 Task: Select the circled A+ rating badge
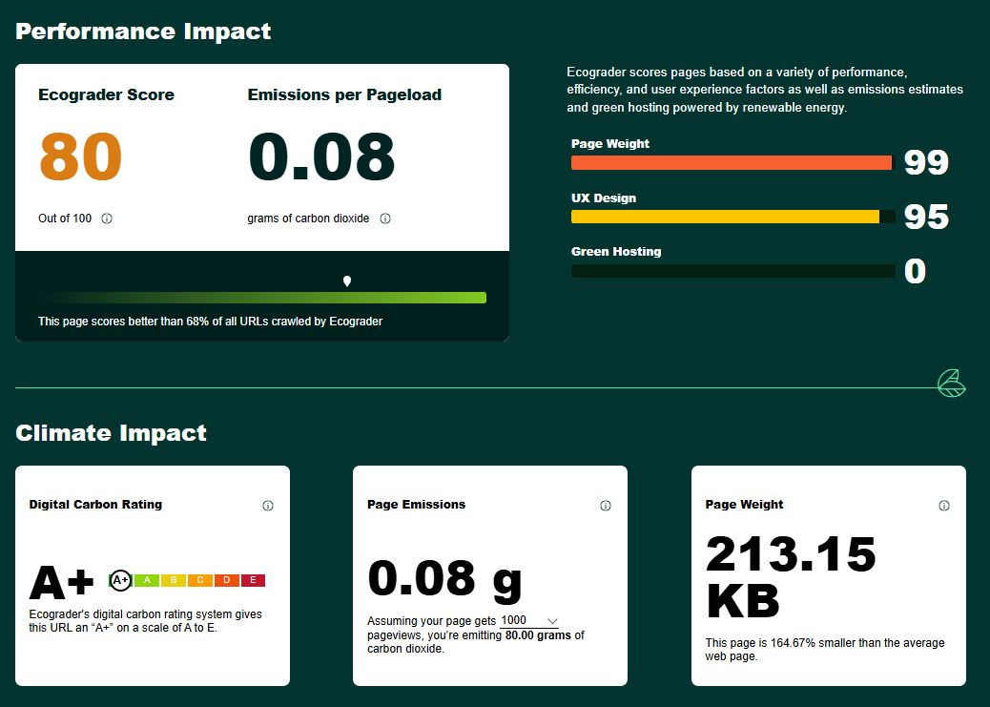(120, 580)
